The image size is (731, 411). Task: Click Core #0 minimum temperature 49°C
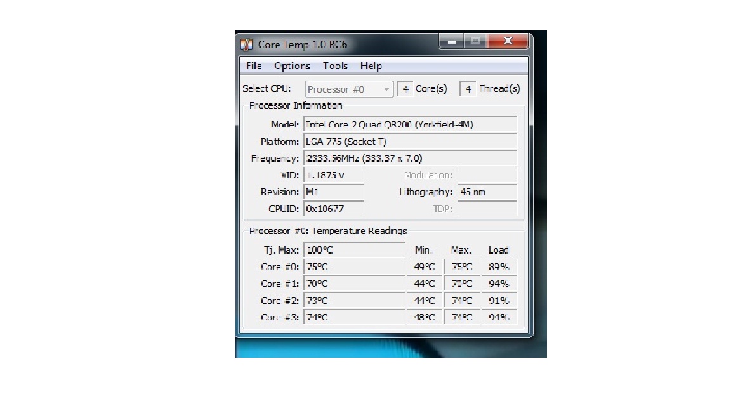pos(425,267)
